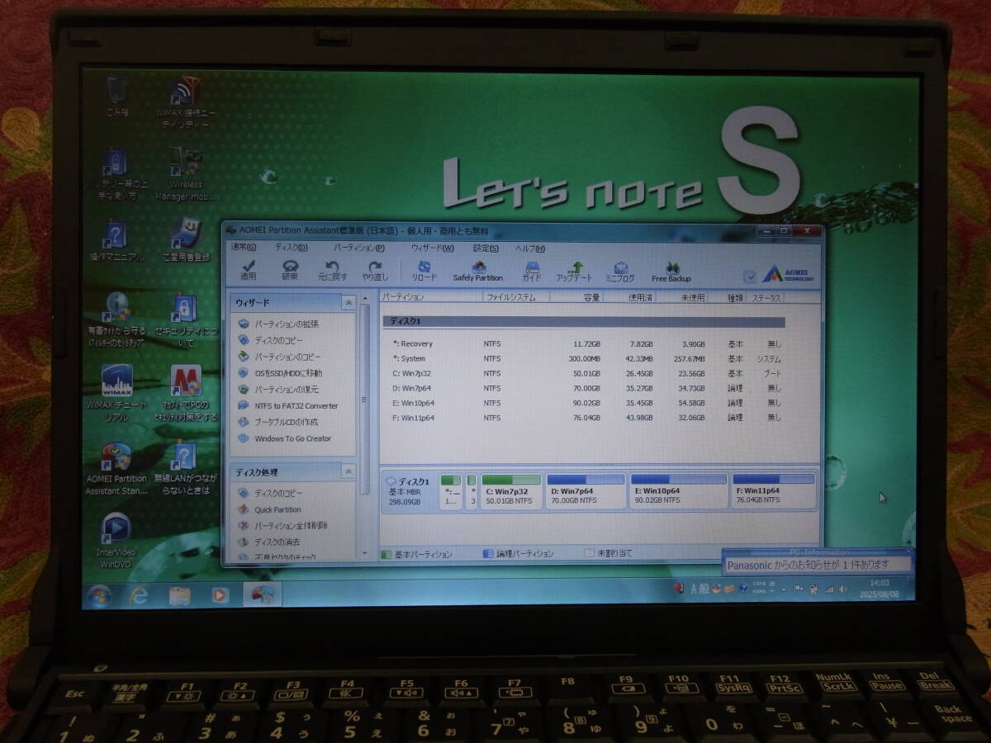Screen dimensions: 991x743
Task: Click the アップデート (Update) toolbar icon
Action: pyautogui.click(x=575, y=272)
